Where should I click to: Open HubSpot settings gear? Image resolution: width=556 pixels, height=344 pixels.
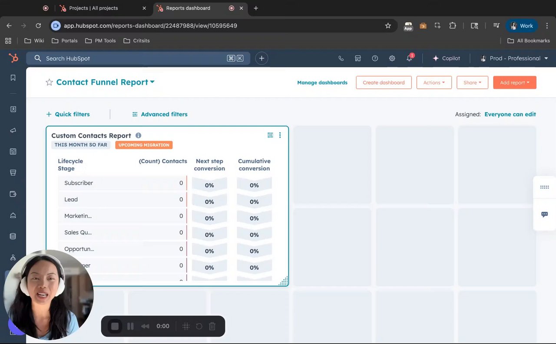(x=392, y=58)
